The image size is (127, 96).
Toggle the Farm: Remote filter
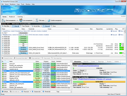point(25,26)
